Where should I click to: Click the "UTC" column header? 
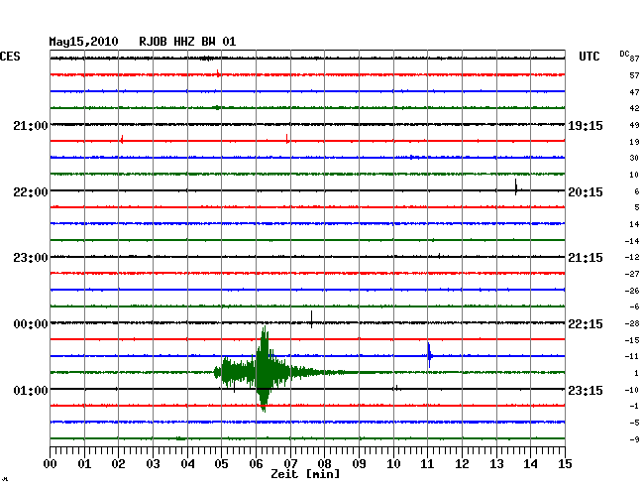coord(589,57)
